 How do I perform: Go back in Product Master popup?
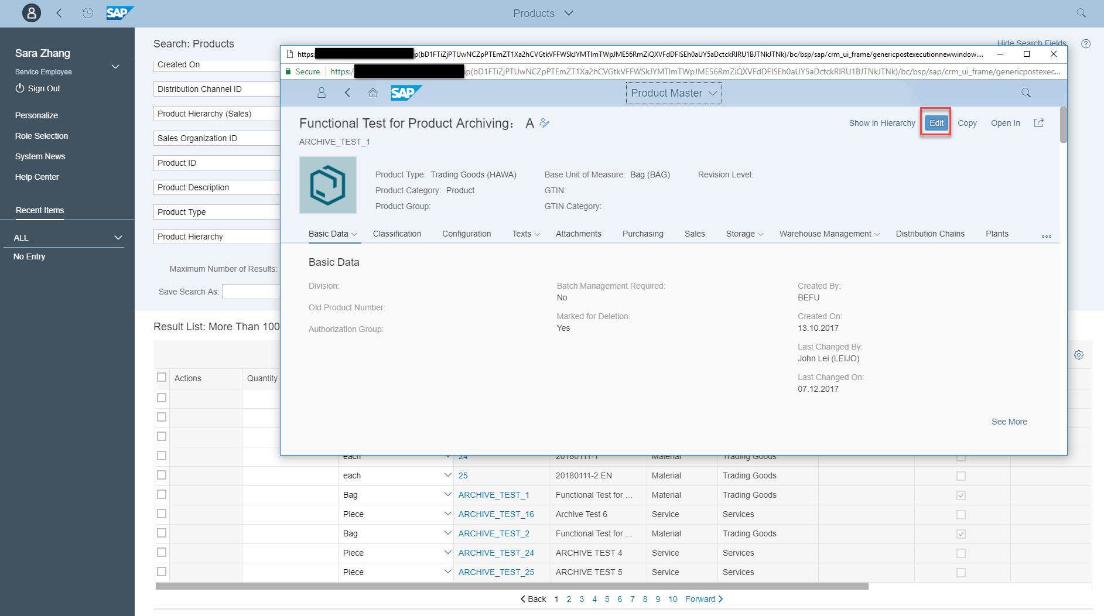pyautogui.click(x=347, y=93)
